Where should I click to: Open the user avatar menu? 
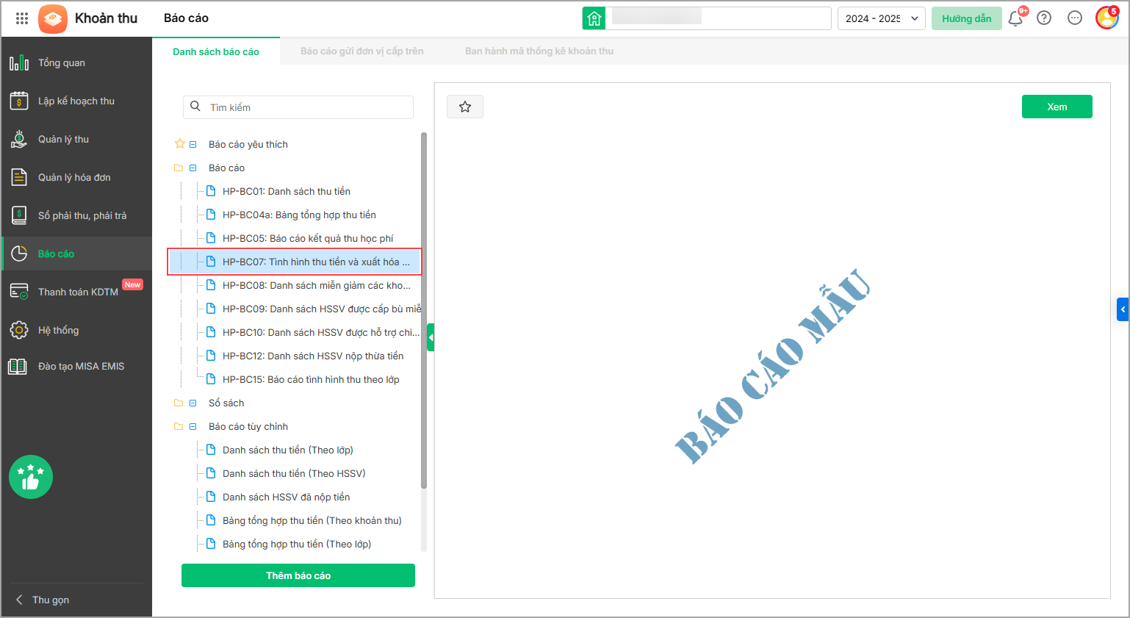[1106, 18]
